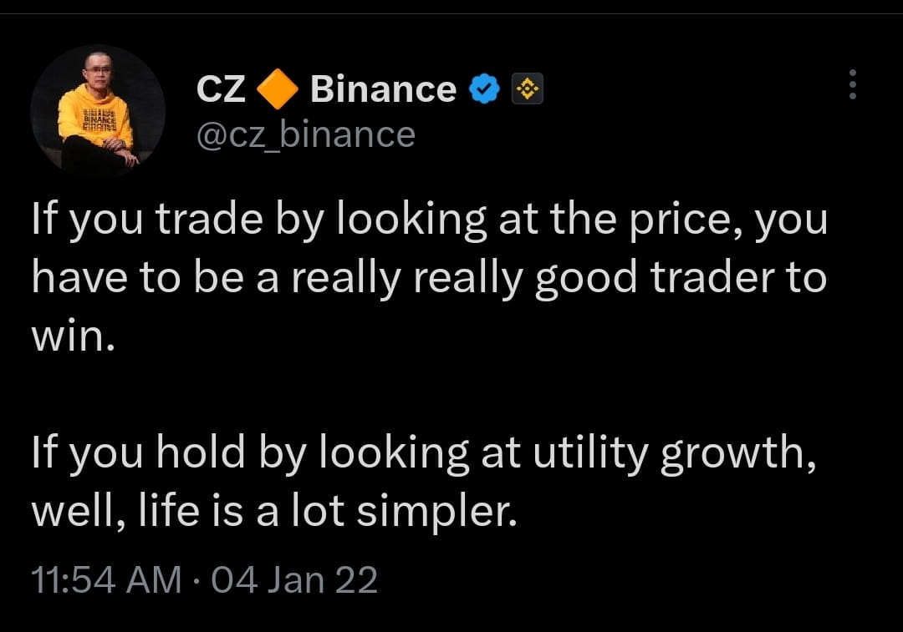This screenshot has width=903, height=632.
Task: Click the 04 Jan 22 date
Action: click(x=294, y=579)
